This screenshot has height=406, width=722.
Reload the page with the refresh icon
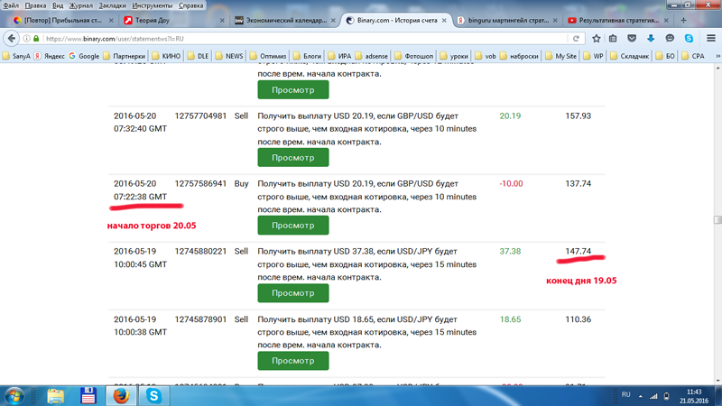point(576,39)
